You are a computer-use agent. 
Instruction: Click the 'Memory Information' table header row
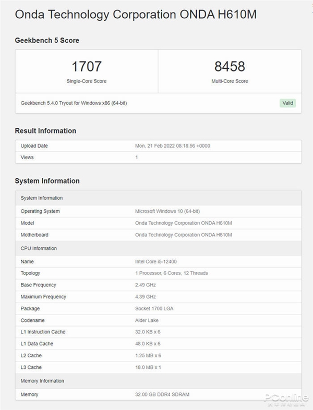click(159, 381)
